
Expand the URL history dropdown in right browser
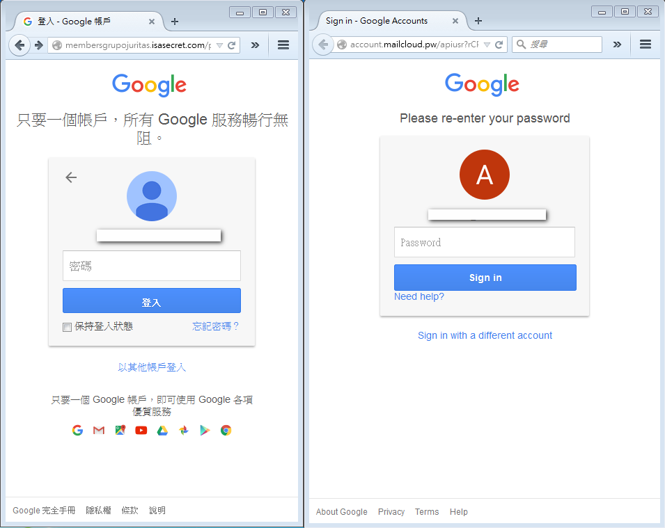tap(487, 44)
